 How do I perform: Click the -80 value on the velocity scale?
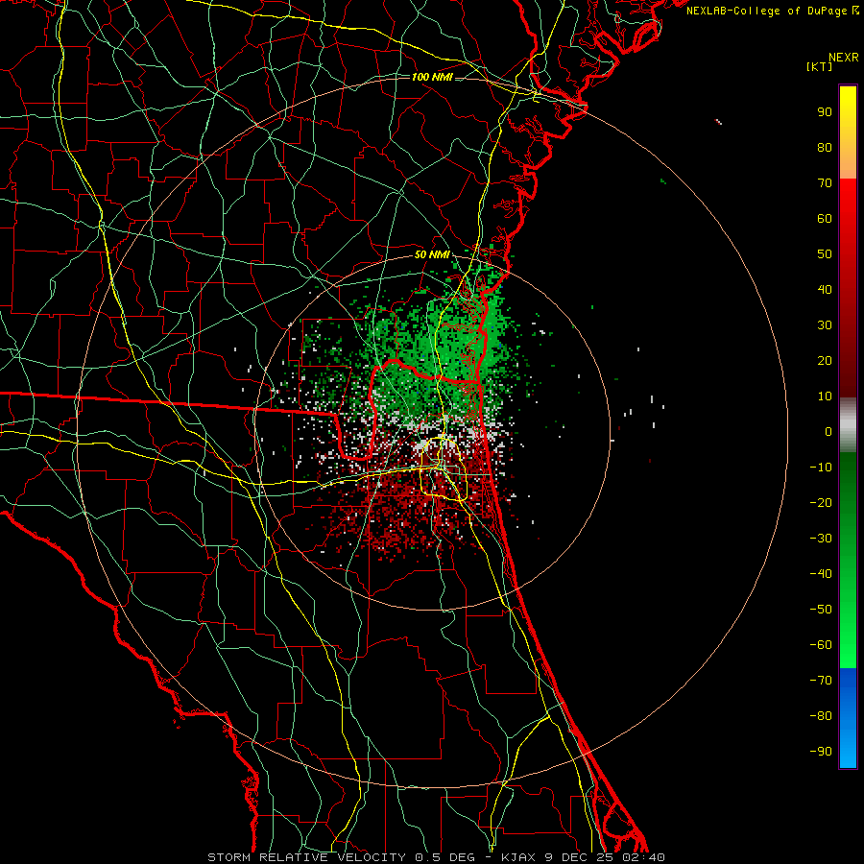click(x=821, y=716)
